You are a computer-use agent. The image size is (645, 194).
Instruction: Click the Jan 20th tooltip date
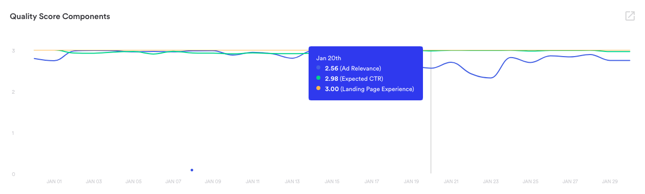click(x=329, y=58)
